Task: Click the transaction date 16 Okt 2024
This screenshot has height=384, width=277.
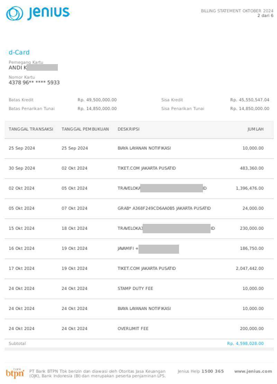Action: [x=21, y=248]
